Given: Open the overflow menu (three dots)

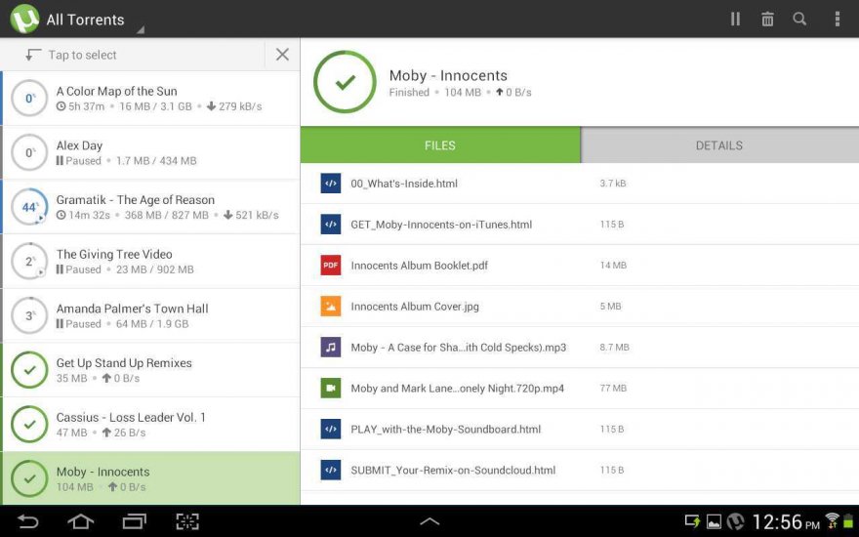Looking at the screenshot, I should (x=837, y=20).
